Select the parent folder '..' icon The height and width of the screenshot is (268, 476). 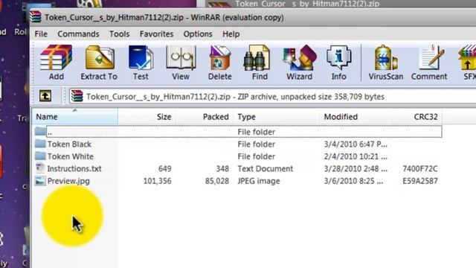coord(40,131)
